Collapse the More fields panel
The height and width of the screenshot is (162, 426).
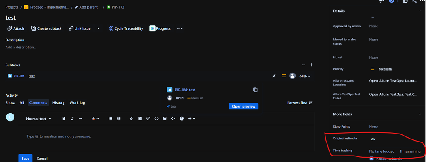click(420, 114)
